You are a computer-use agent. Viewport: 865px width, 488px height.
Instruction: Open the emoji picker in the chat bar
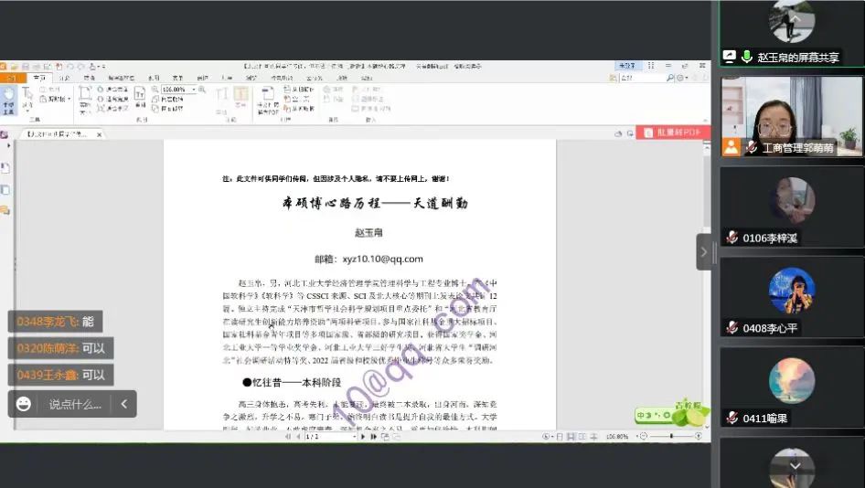24,404
